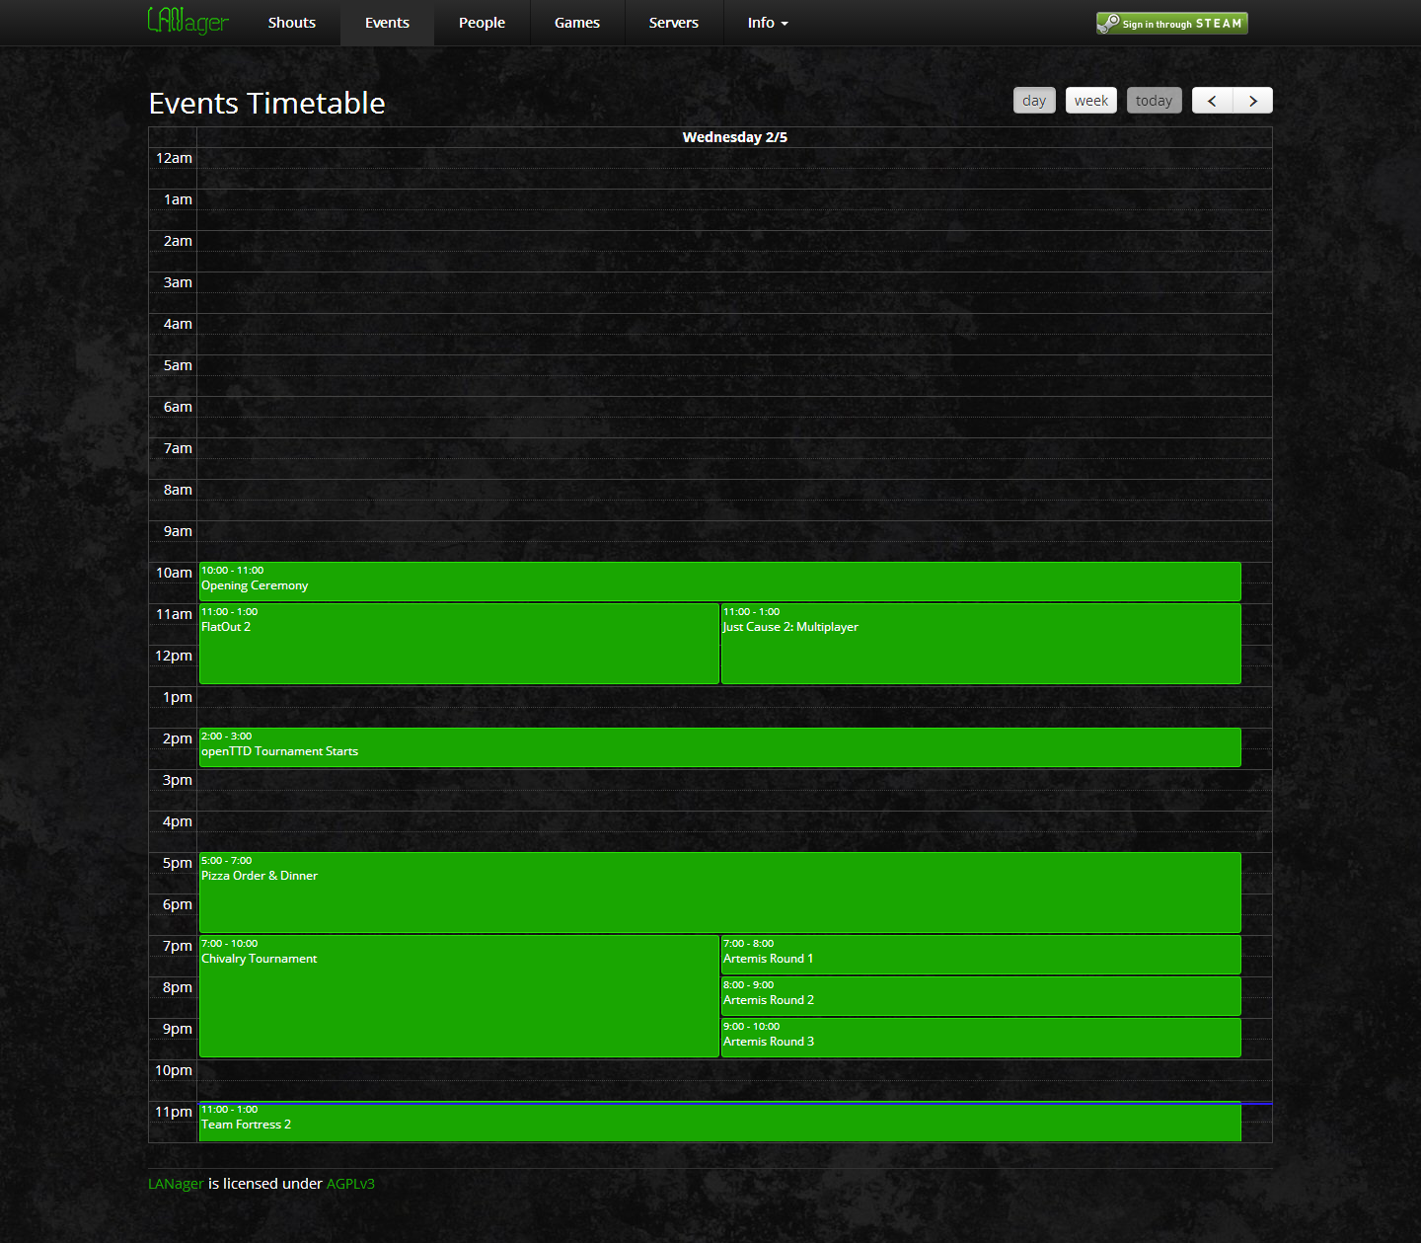Open the FlatOut 2 event
This screenshot has width=1421, height=1243.
click(459, 644)
